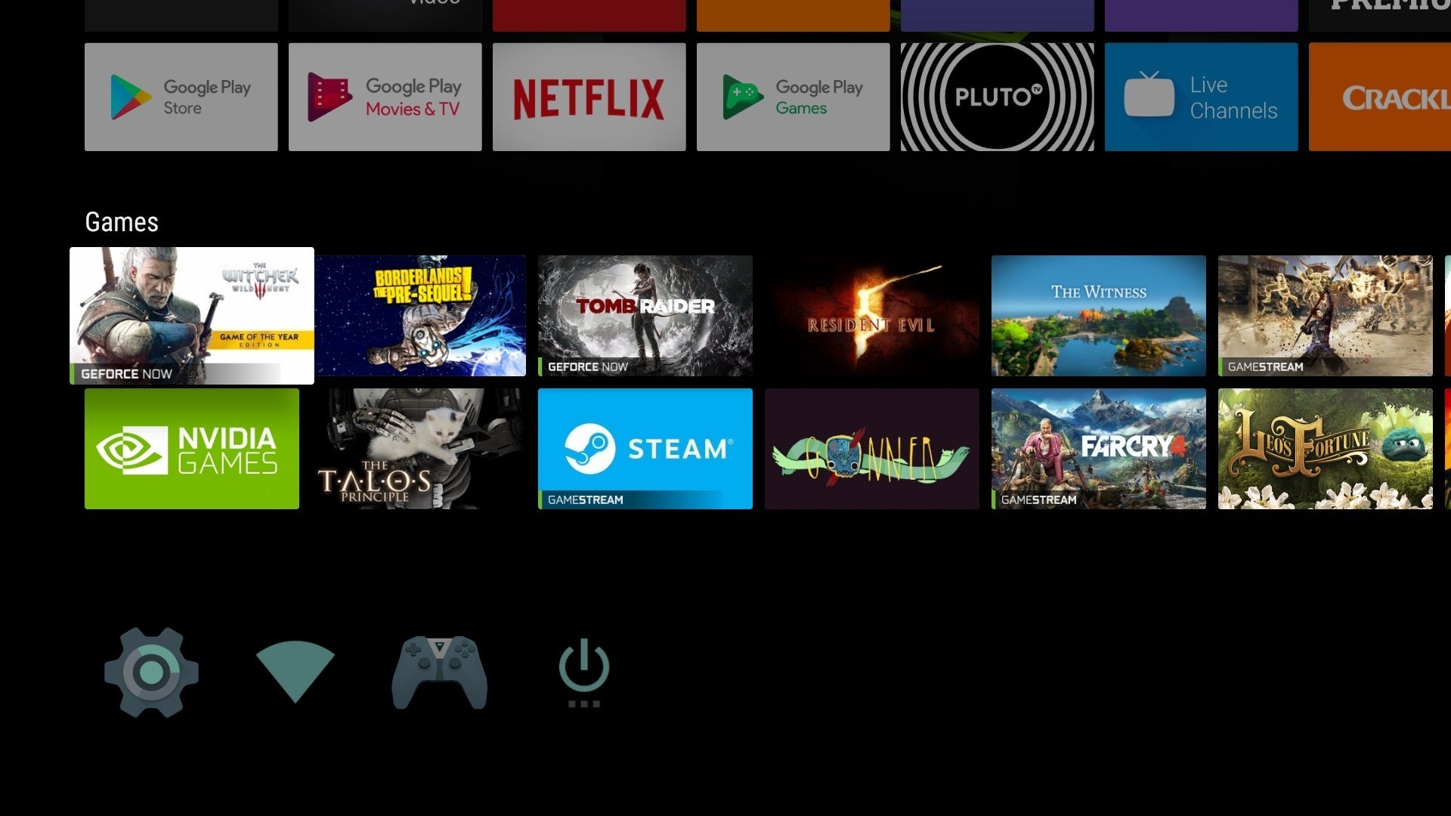The height and width of the screenshot is (816, 1451).
Task: Open NVIDIA Games app
Action: pyautogui.click(x=191, y=448)
